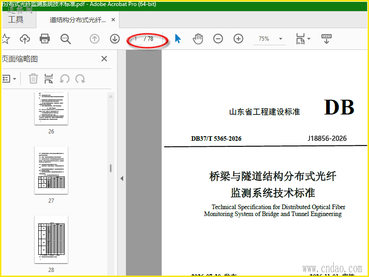
Task: Click the standard number DB37/T 5365-2026
Action: (216, 138)
